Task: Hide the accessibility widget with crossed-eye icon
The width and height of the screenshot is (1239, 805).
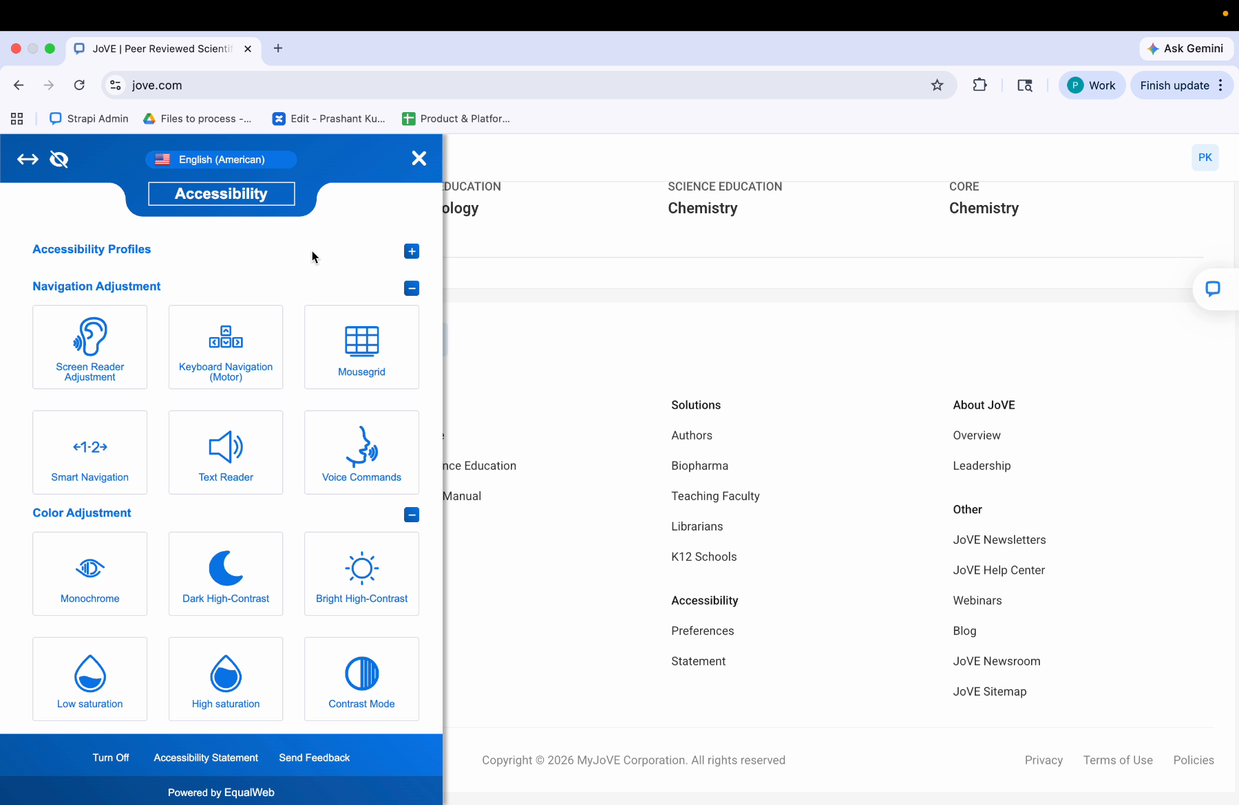Action: pos(59,160)
